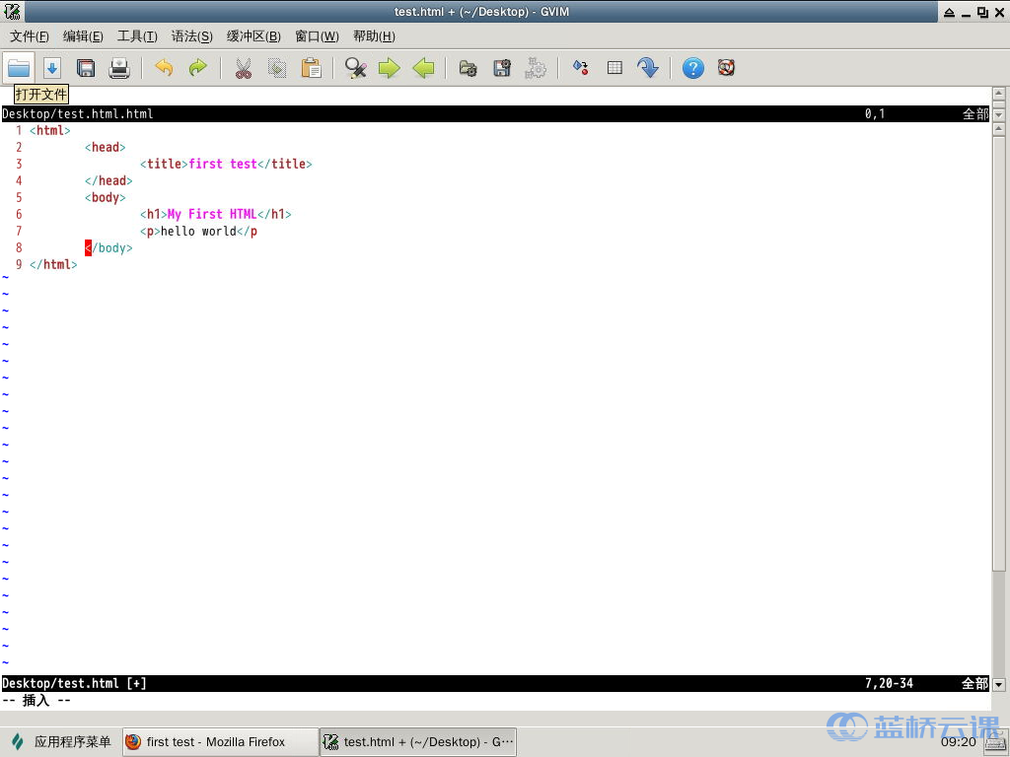Click the Load Session toolbar icon
The image size is (1010, 757).
tap(469, 68)
